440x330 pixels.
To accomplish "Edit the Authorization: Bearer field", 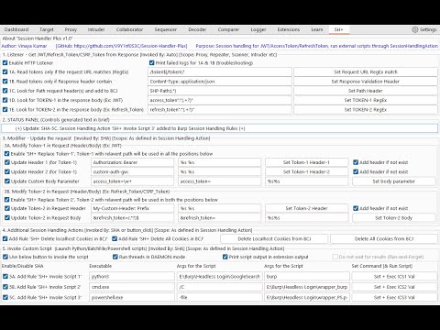I will [x=133, y=162].
